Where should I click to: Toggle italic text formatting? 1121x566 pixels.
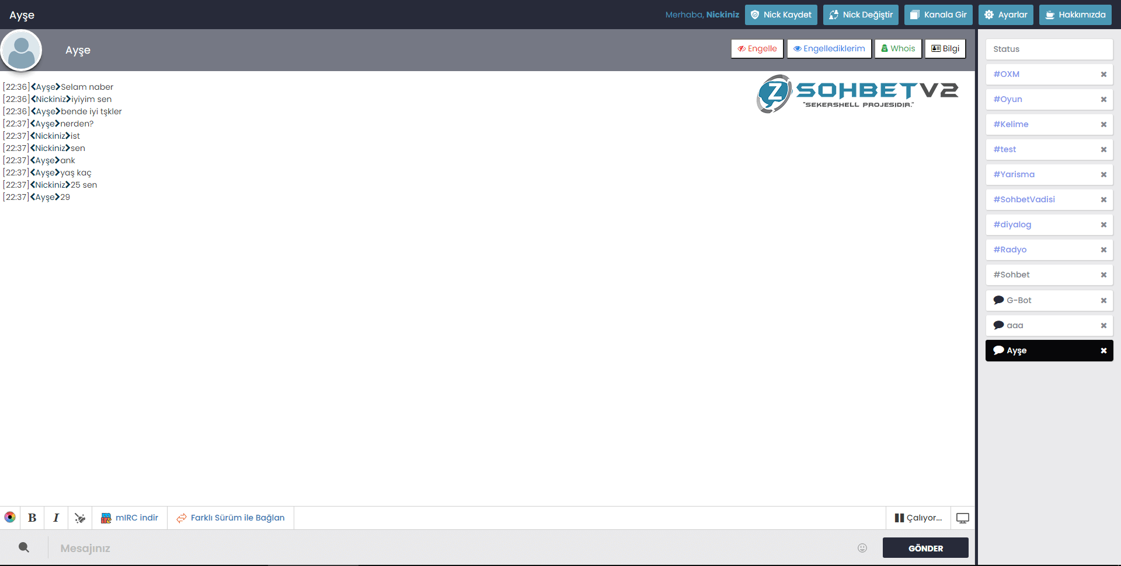(56, 518)
